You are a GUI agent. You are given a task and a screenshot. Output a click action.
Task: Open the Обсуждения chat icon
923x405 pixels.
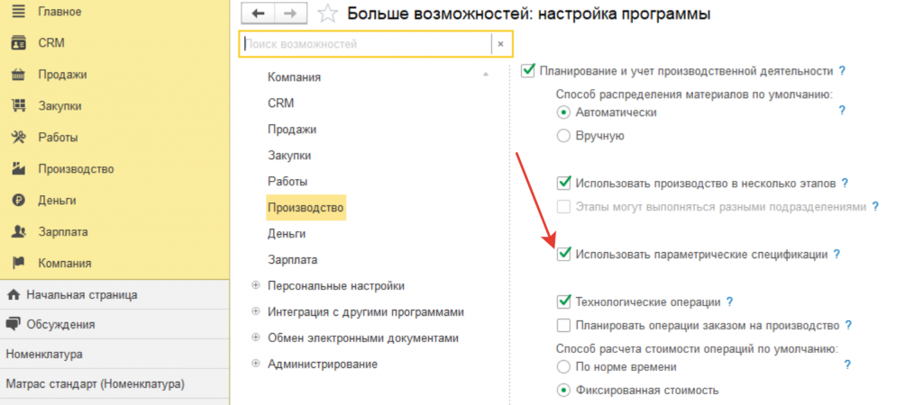point(14,324)
